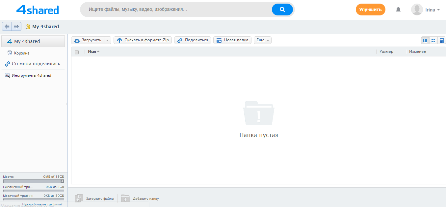The image size is (446, 207).
Task: Switch to grid view layout
Action: 433,40
